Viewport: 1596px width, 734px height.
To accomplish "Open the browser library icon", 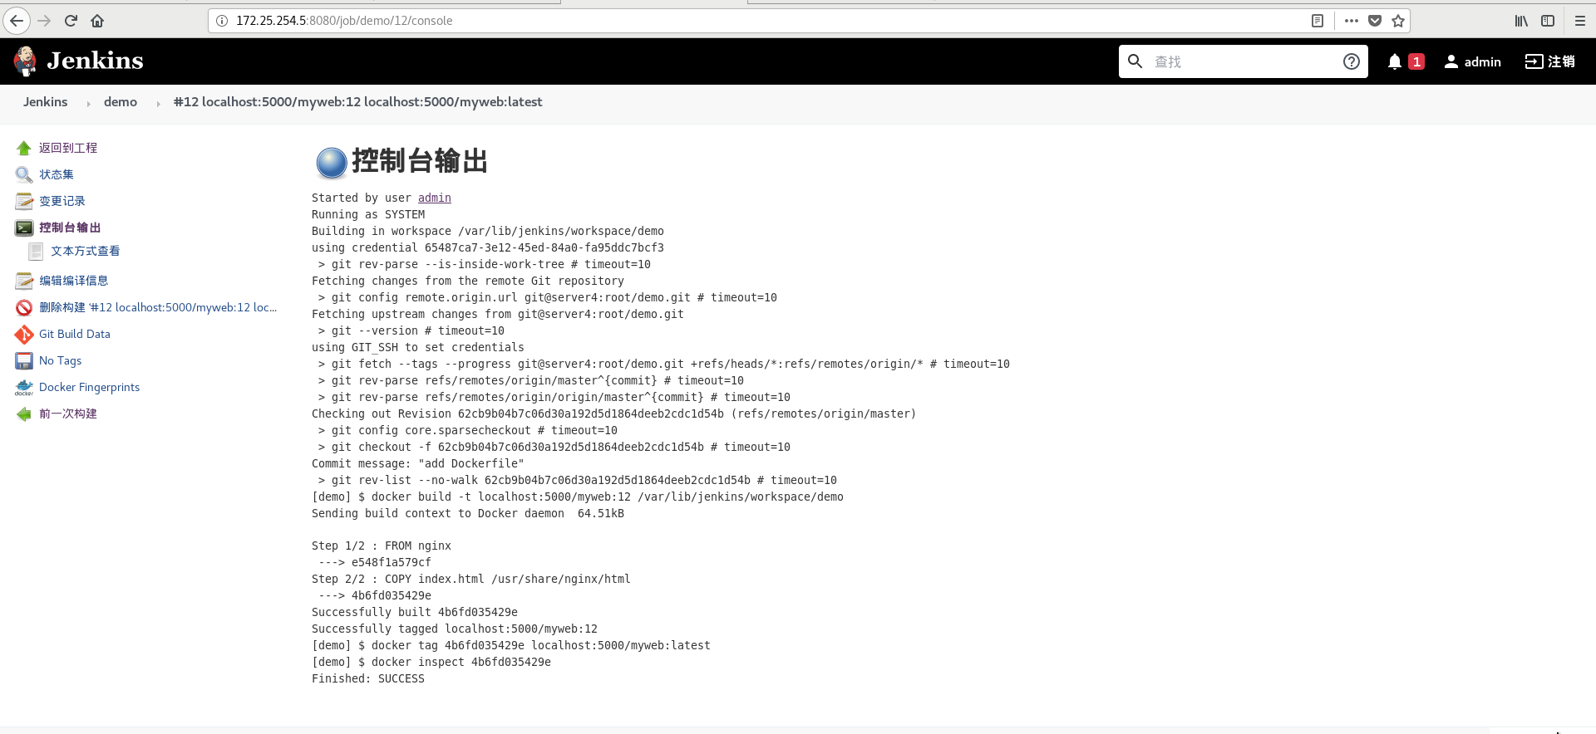I will coord(1521,21).
